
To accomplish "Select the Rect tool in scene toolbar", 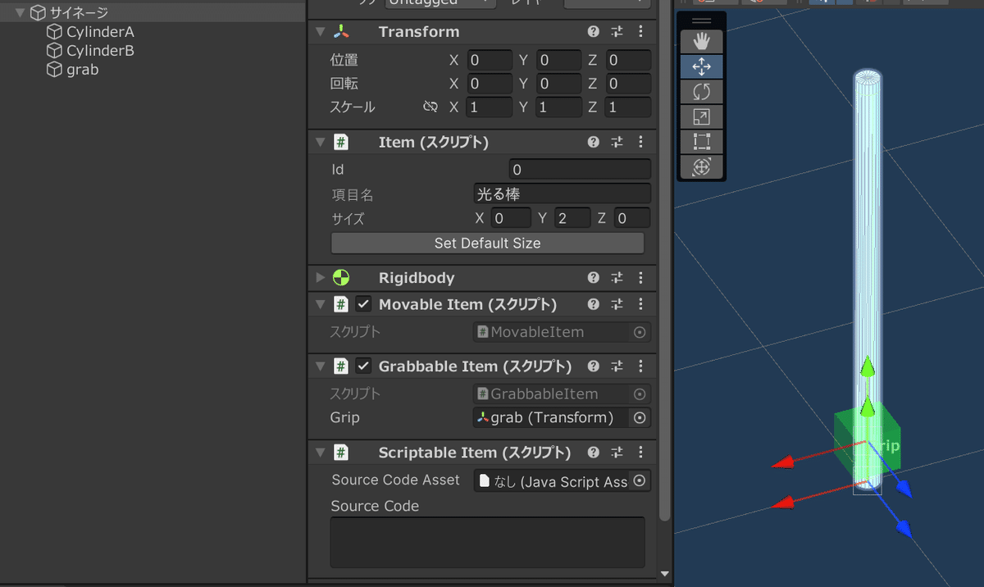I will 702,141.
